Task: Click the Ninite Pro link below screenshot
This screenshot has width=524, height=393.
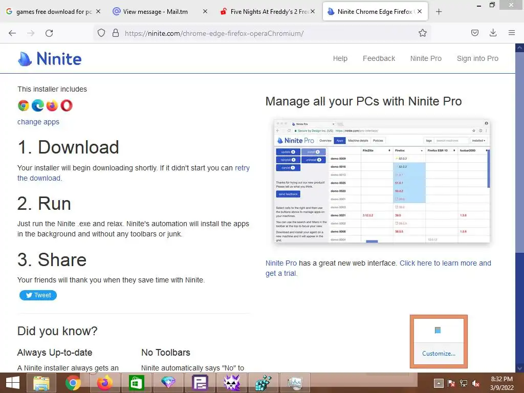Action: [x=281, y=263]
